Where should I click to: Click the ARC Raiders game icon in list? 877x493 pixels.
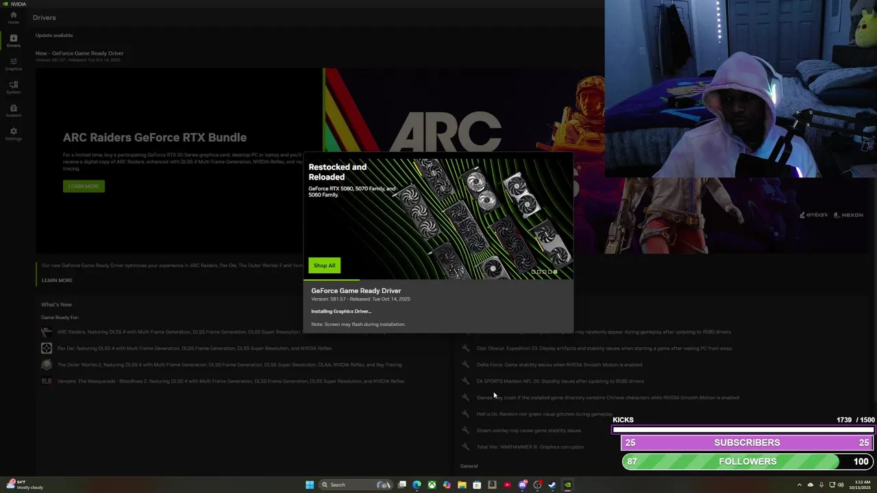[47, 332]
